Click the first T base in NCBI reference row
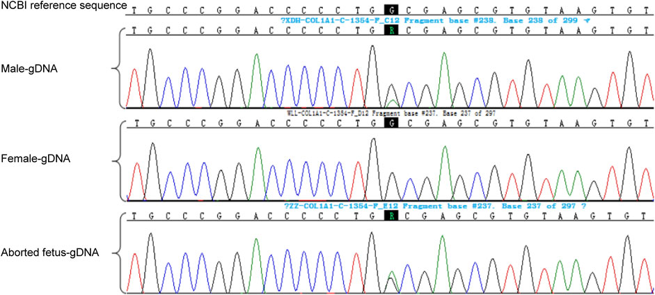The image size is (655, 295). (x=135, y=10)
